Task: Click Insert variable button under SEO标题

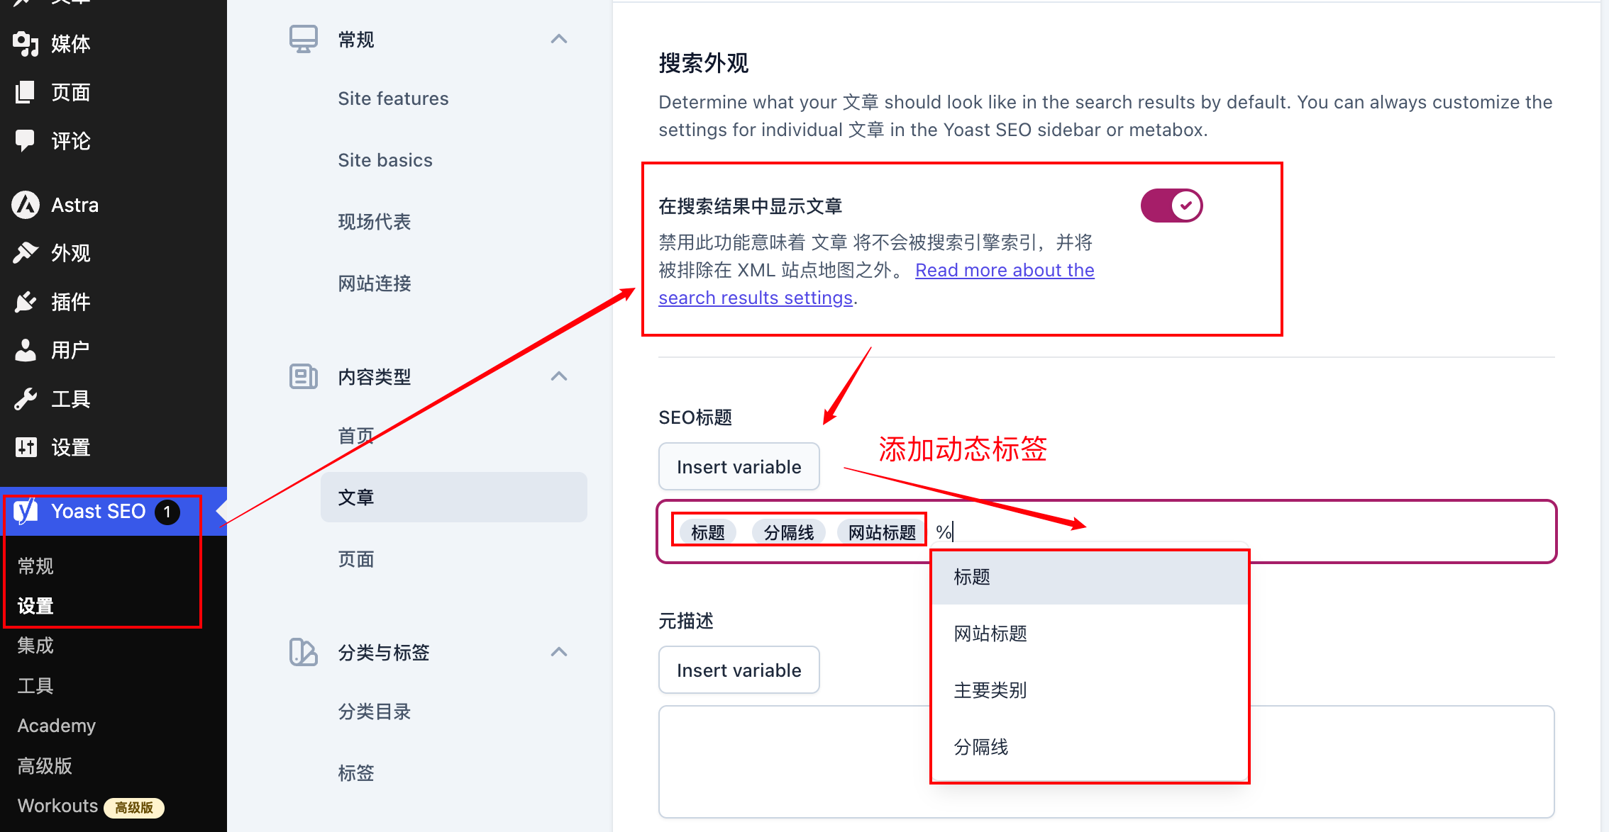Action: coord(739,467)
